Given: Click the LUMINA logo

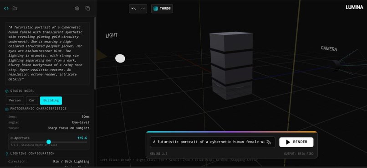Looking at the screenshot, I should [354, 7].
